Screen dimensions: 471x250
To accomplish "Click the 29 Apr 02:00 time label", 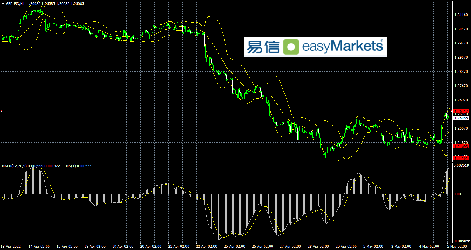I will (346, 247).
